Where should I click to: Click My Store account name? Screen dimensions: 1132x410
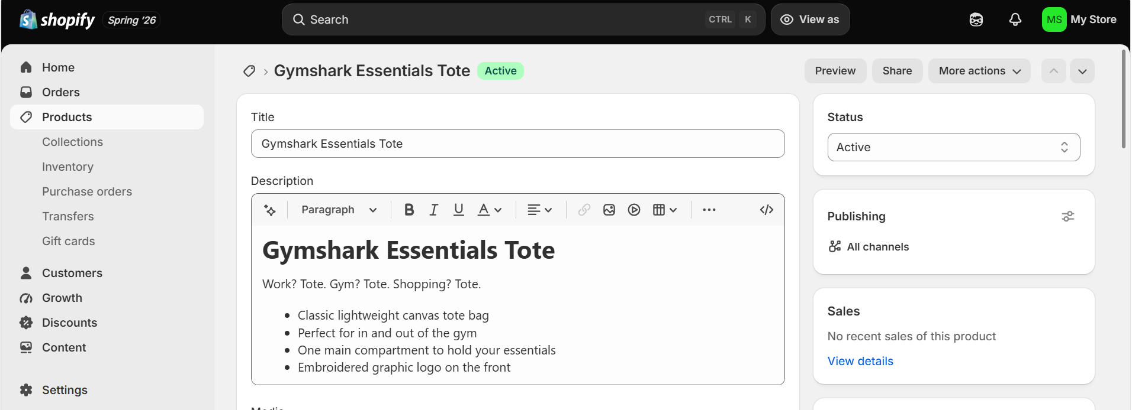[x=1094, y=19]
